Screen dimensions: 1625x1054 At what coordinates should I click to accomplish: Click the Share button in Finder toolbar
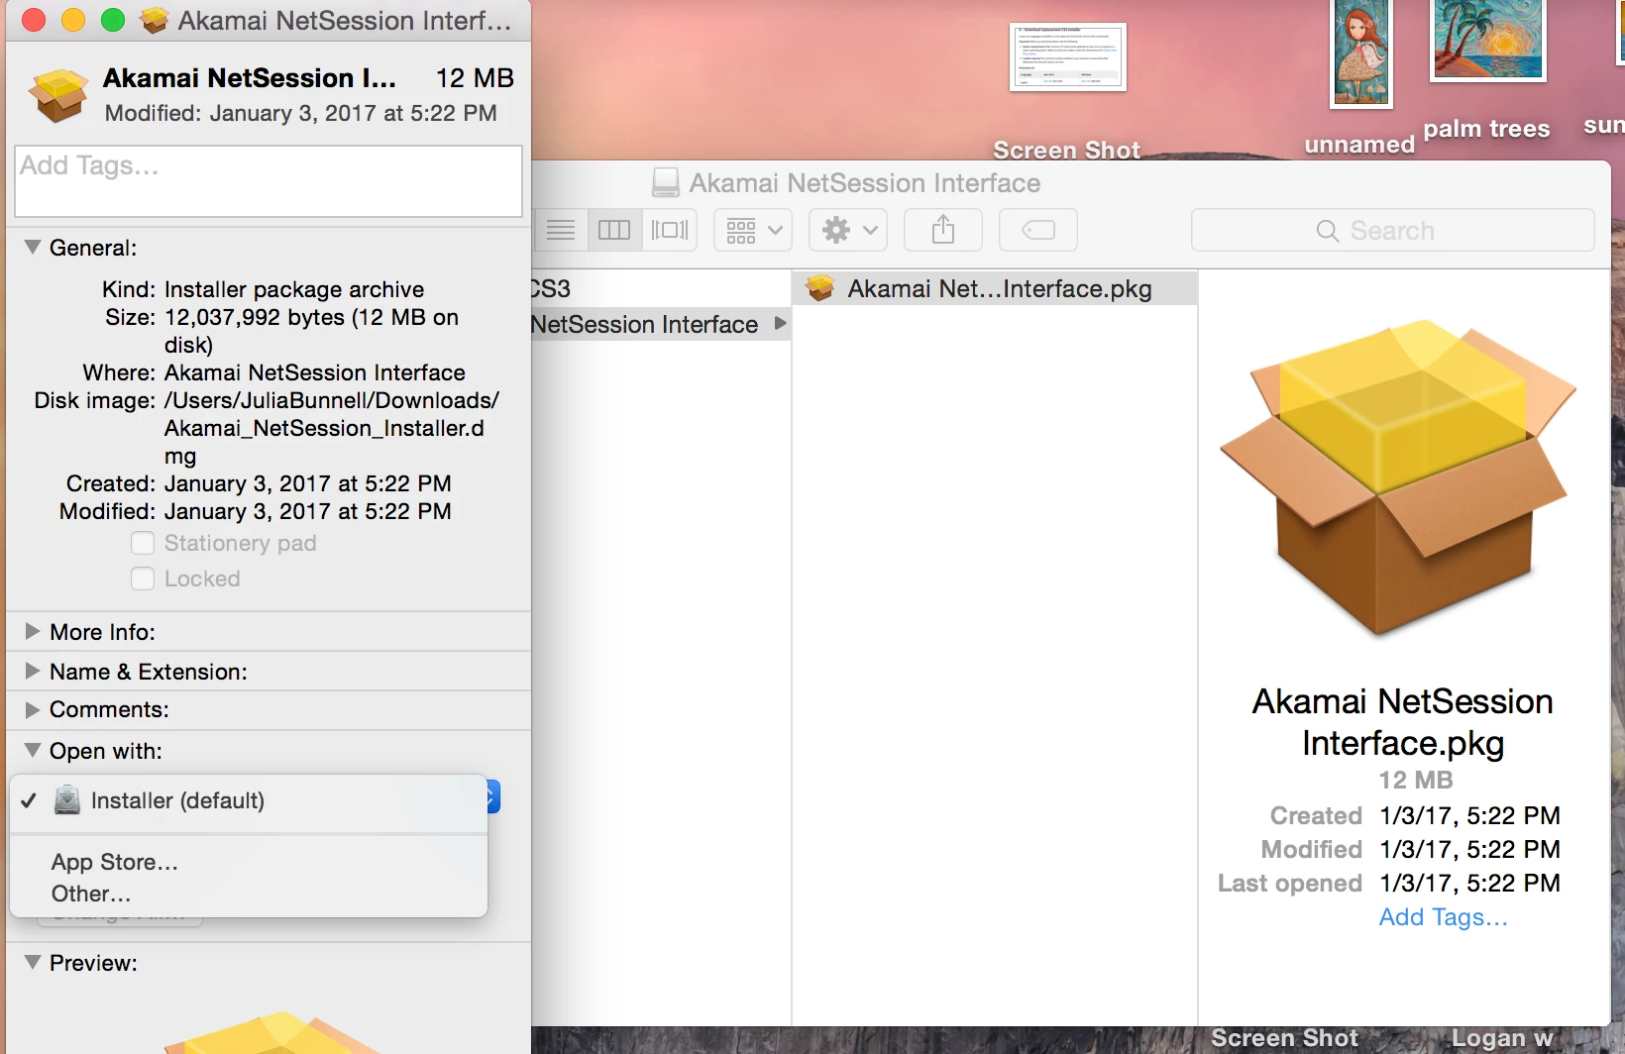tap(943, 230)
